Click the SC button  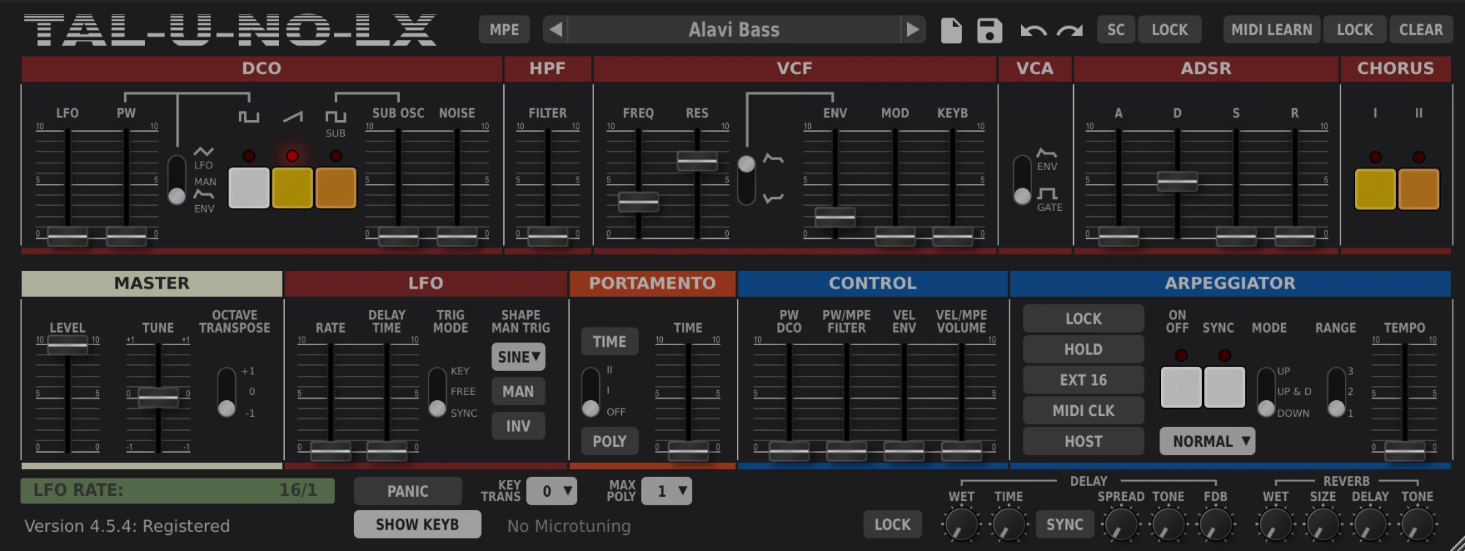click(1116, 30)
